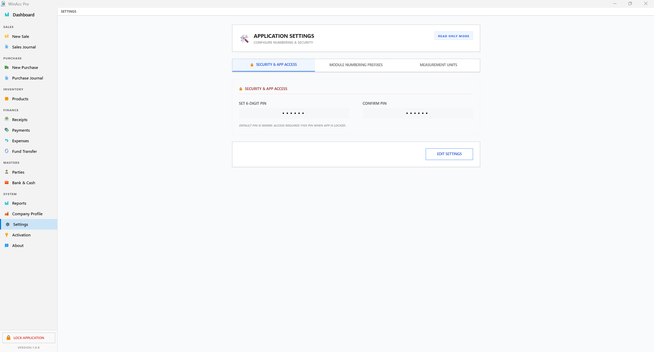Click the default PIN hint text

292,126
